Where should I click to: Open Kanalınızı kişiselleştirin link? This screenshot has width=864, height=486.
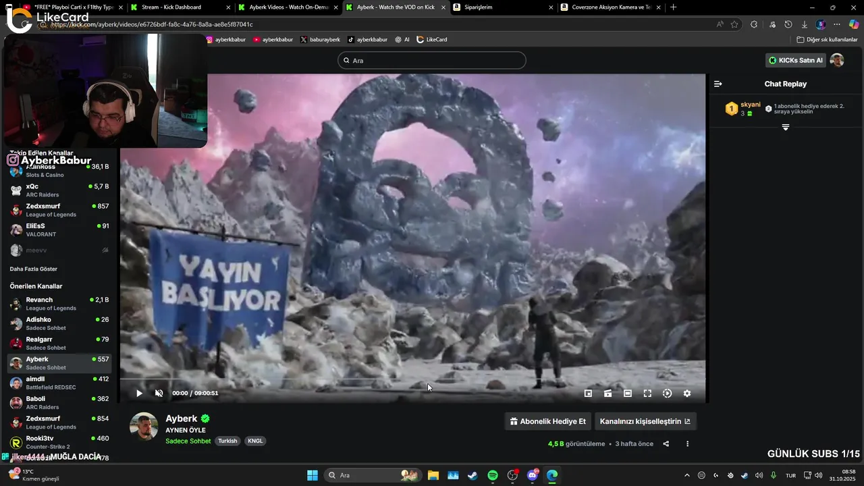[645, 421]
